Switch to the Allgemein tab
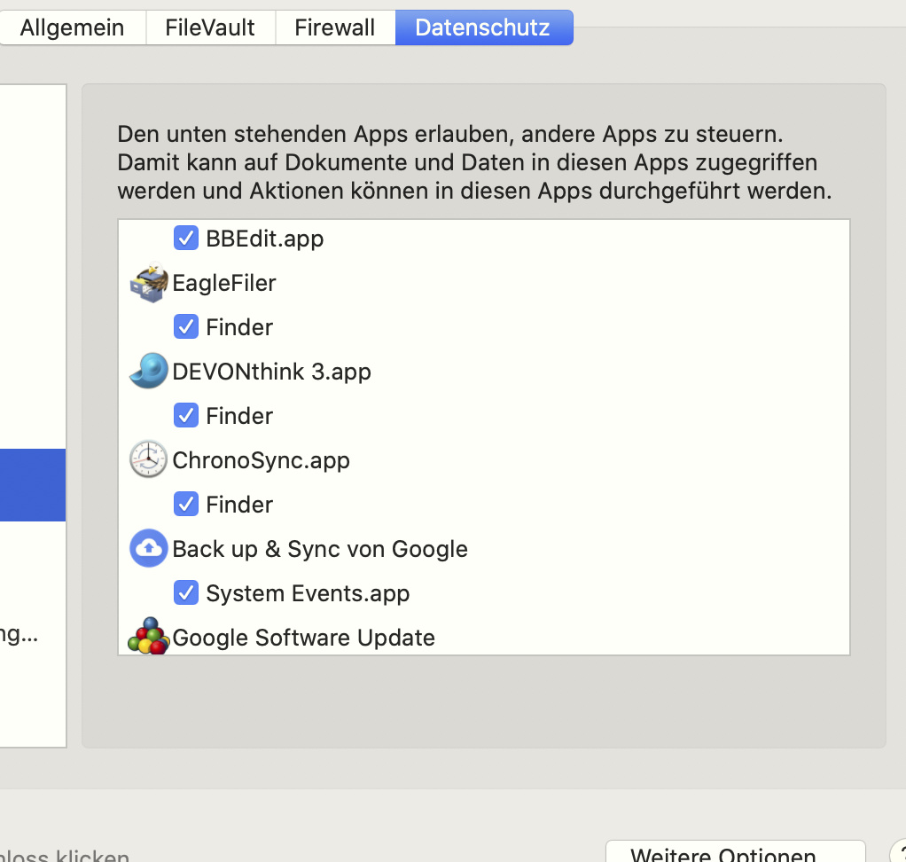Screen dimensions: 906x862 click(72, 27)
